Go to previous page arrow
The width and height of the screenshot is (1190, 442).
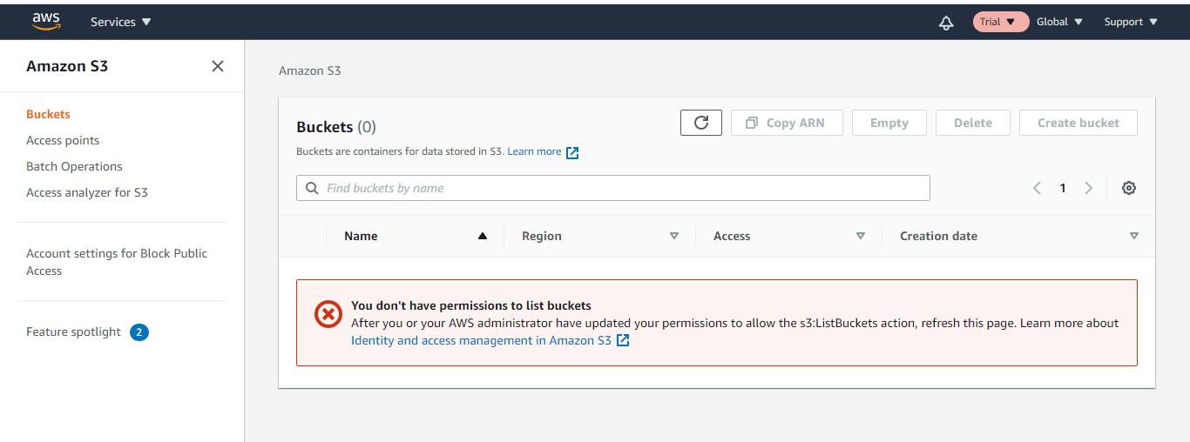[1037, 188]
